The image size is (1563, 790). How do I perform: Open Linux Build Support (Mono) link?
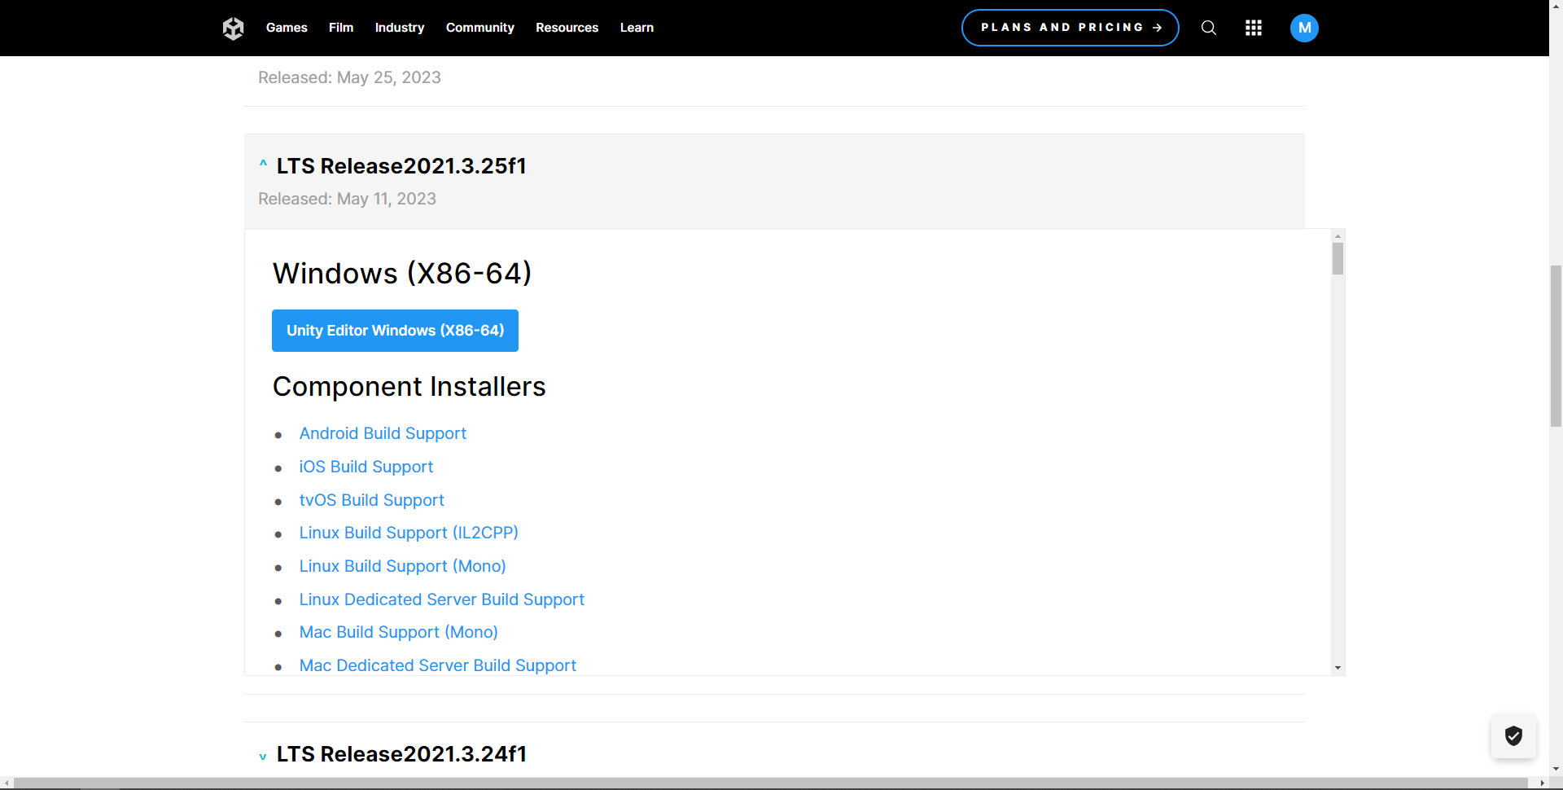403,566
